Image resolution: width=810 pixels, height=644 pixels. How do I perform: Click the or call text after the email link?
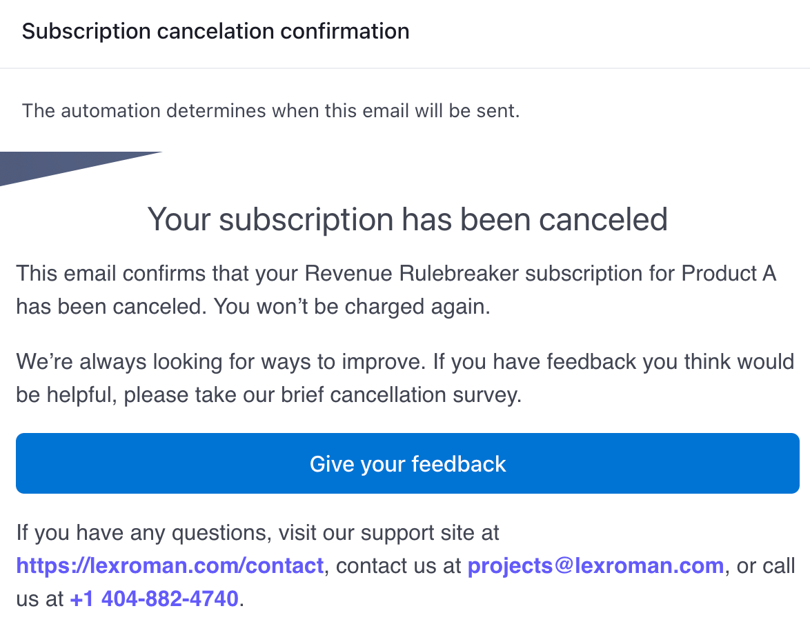(x=766, y=565)
